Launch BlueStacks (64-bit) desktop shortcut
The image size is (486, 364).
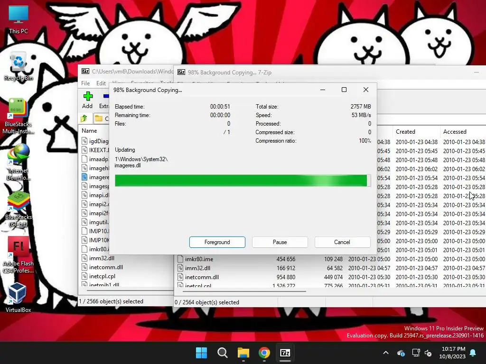(x=19, y=209)
